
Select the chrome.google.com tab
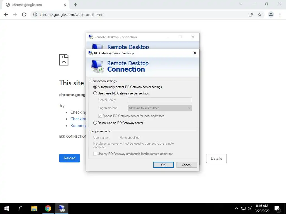36,5
